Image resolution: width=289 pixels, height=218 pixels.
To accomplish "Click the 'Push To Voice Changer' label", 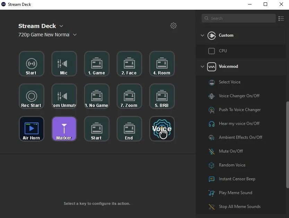I will [x=240, y=110].
